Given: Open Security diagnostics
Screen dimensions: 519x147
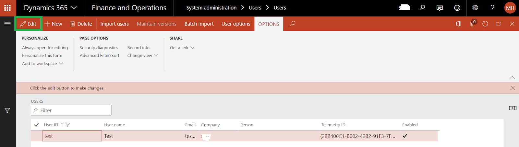Looking at the screenshot, I should point(99,47).
